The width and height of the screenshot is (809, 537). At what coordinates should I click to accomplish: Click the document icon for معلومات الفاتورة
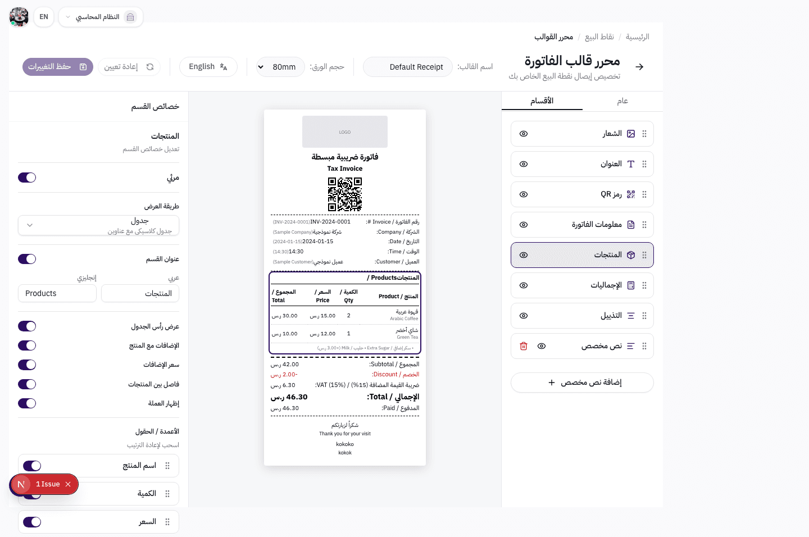tap(631, 225)
